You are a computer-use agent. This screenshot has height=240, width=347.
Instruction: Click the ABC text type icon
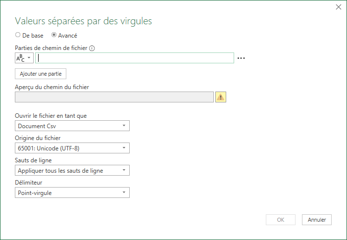pyautogui.click(x=21, y=58)
